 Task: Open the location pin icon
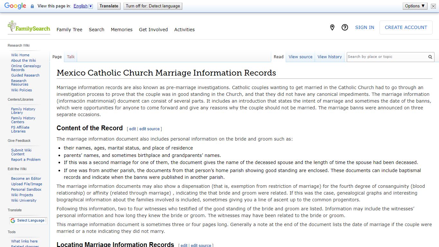[x=332, y=28]
